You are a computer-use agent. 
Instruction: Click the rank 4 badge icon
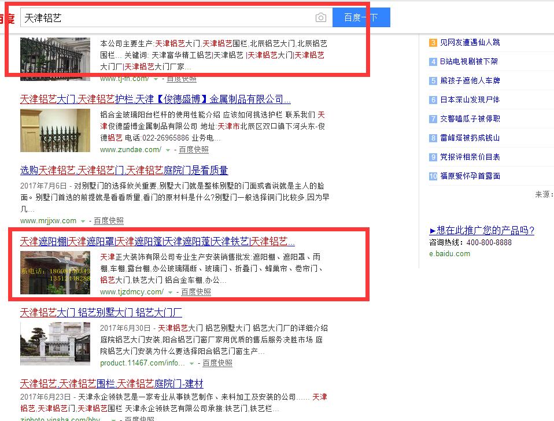433,62
